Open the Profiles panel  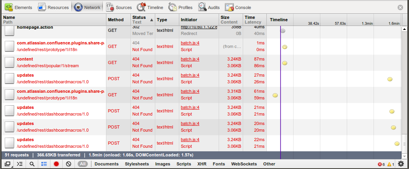180,7
